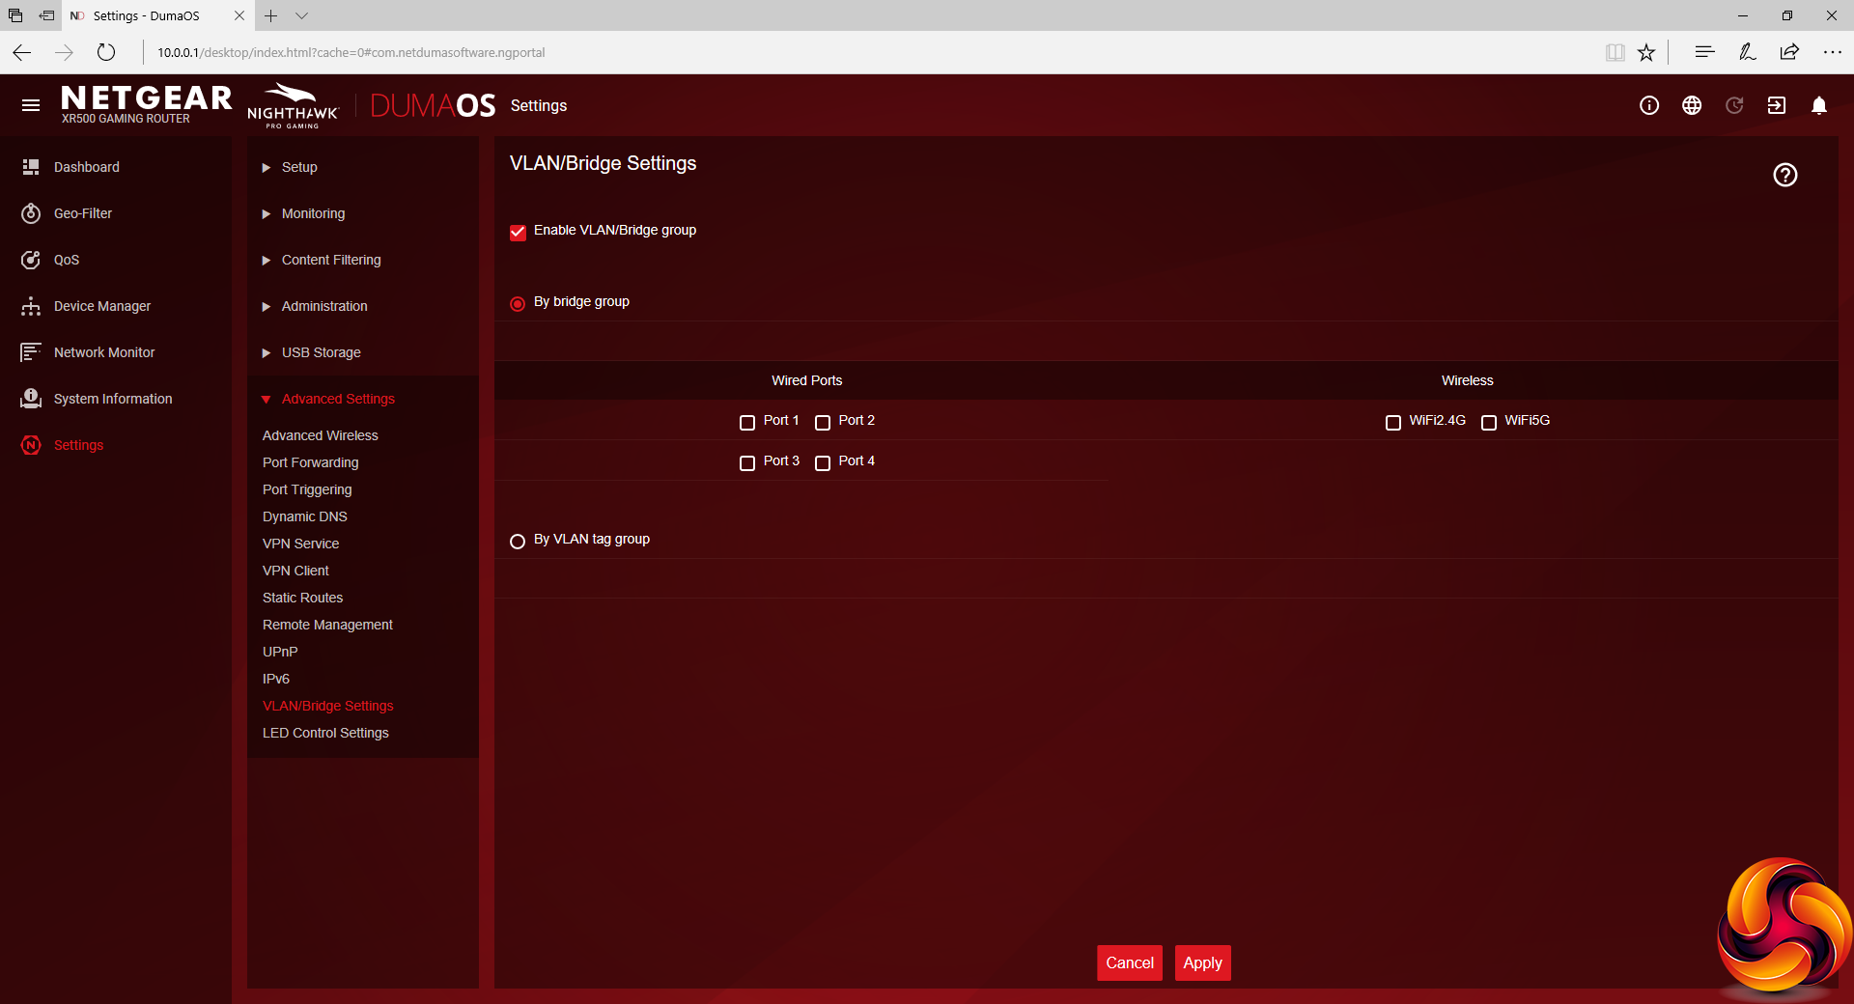Click the Network Monitor sidebar icon
The width and height of the screenshot is (1854, 1004).
(x=31, y=352)
